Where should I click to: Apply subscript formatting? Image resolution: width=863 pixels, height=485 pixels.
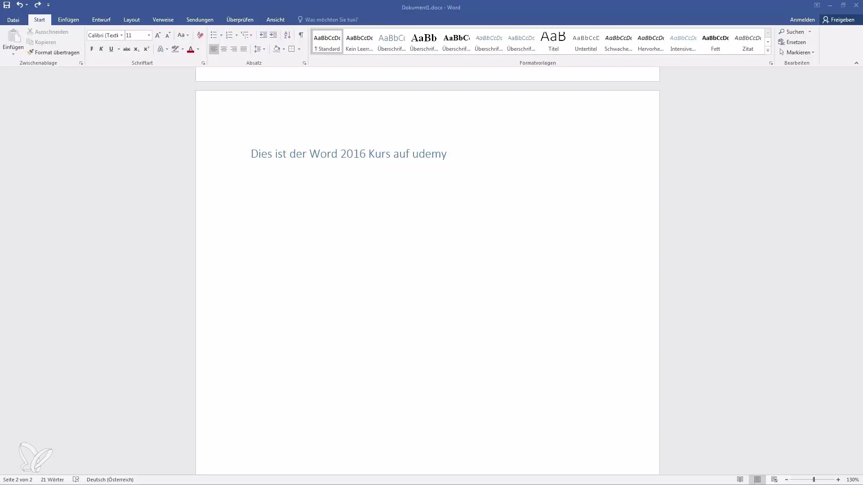pyautogui.click(x=137, y=49)
